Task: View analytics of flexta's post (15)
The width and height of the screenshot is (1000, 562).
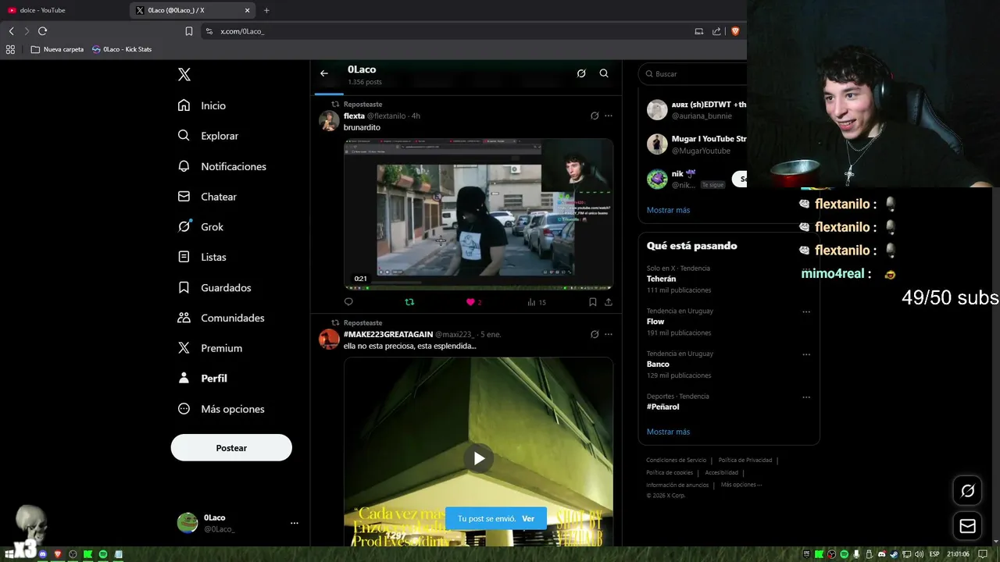Action: click(x=536, y=302)
